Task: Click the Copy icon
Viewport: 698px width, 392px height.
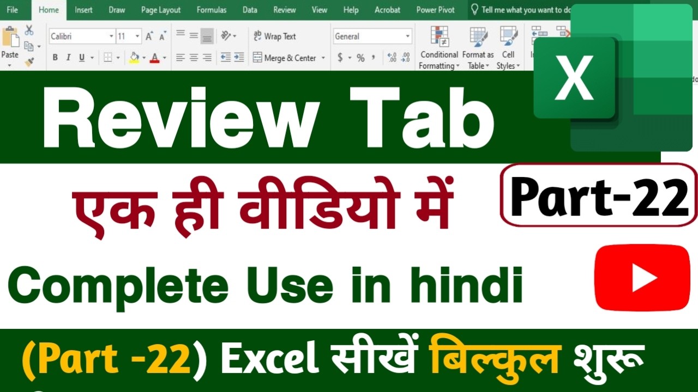Action: [x=29, y=46]
